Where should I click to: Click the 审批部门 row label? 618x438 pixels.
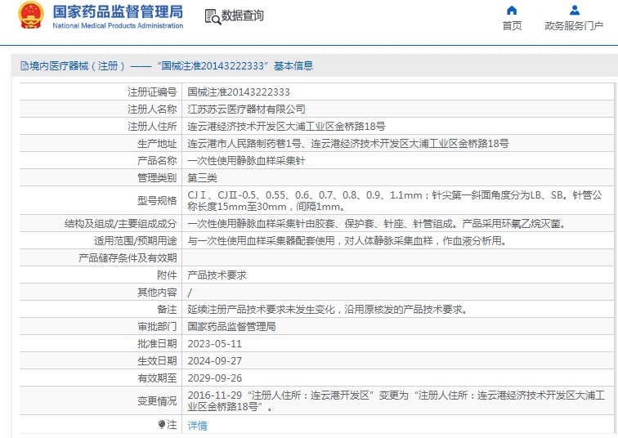click(157, 327)
